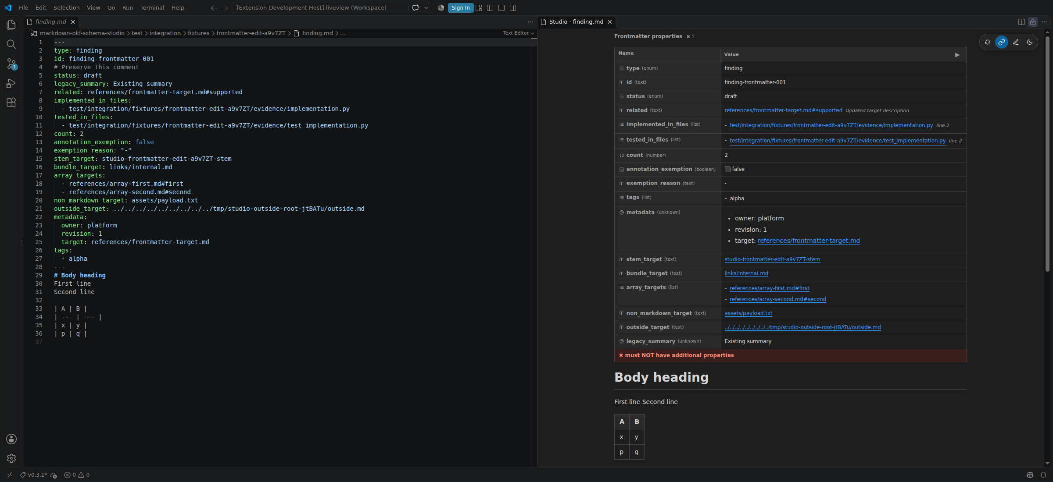Click the Customize Layout icon

(479, 8)
